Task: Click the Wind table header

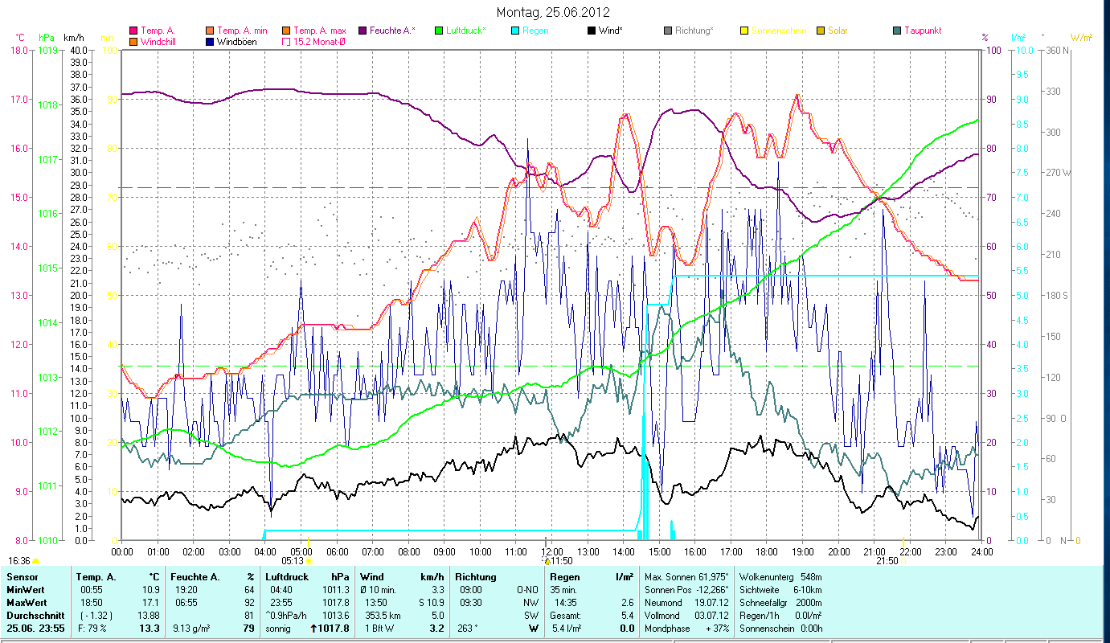Action: 373,577
